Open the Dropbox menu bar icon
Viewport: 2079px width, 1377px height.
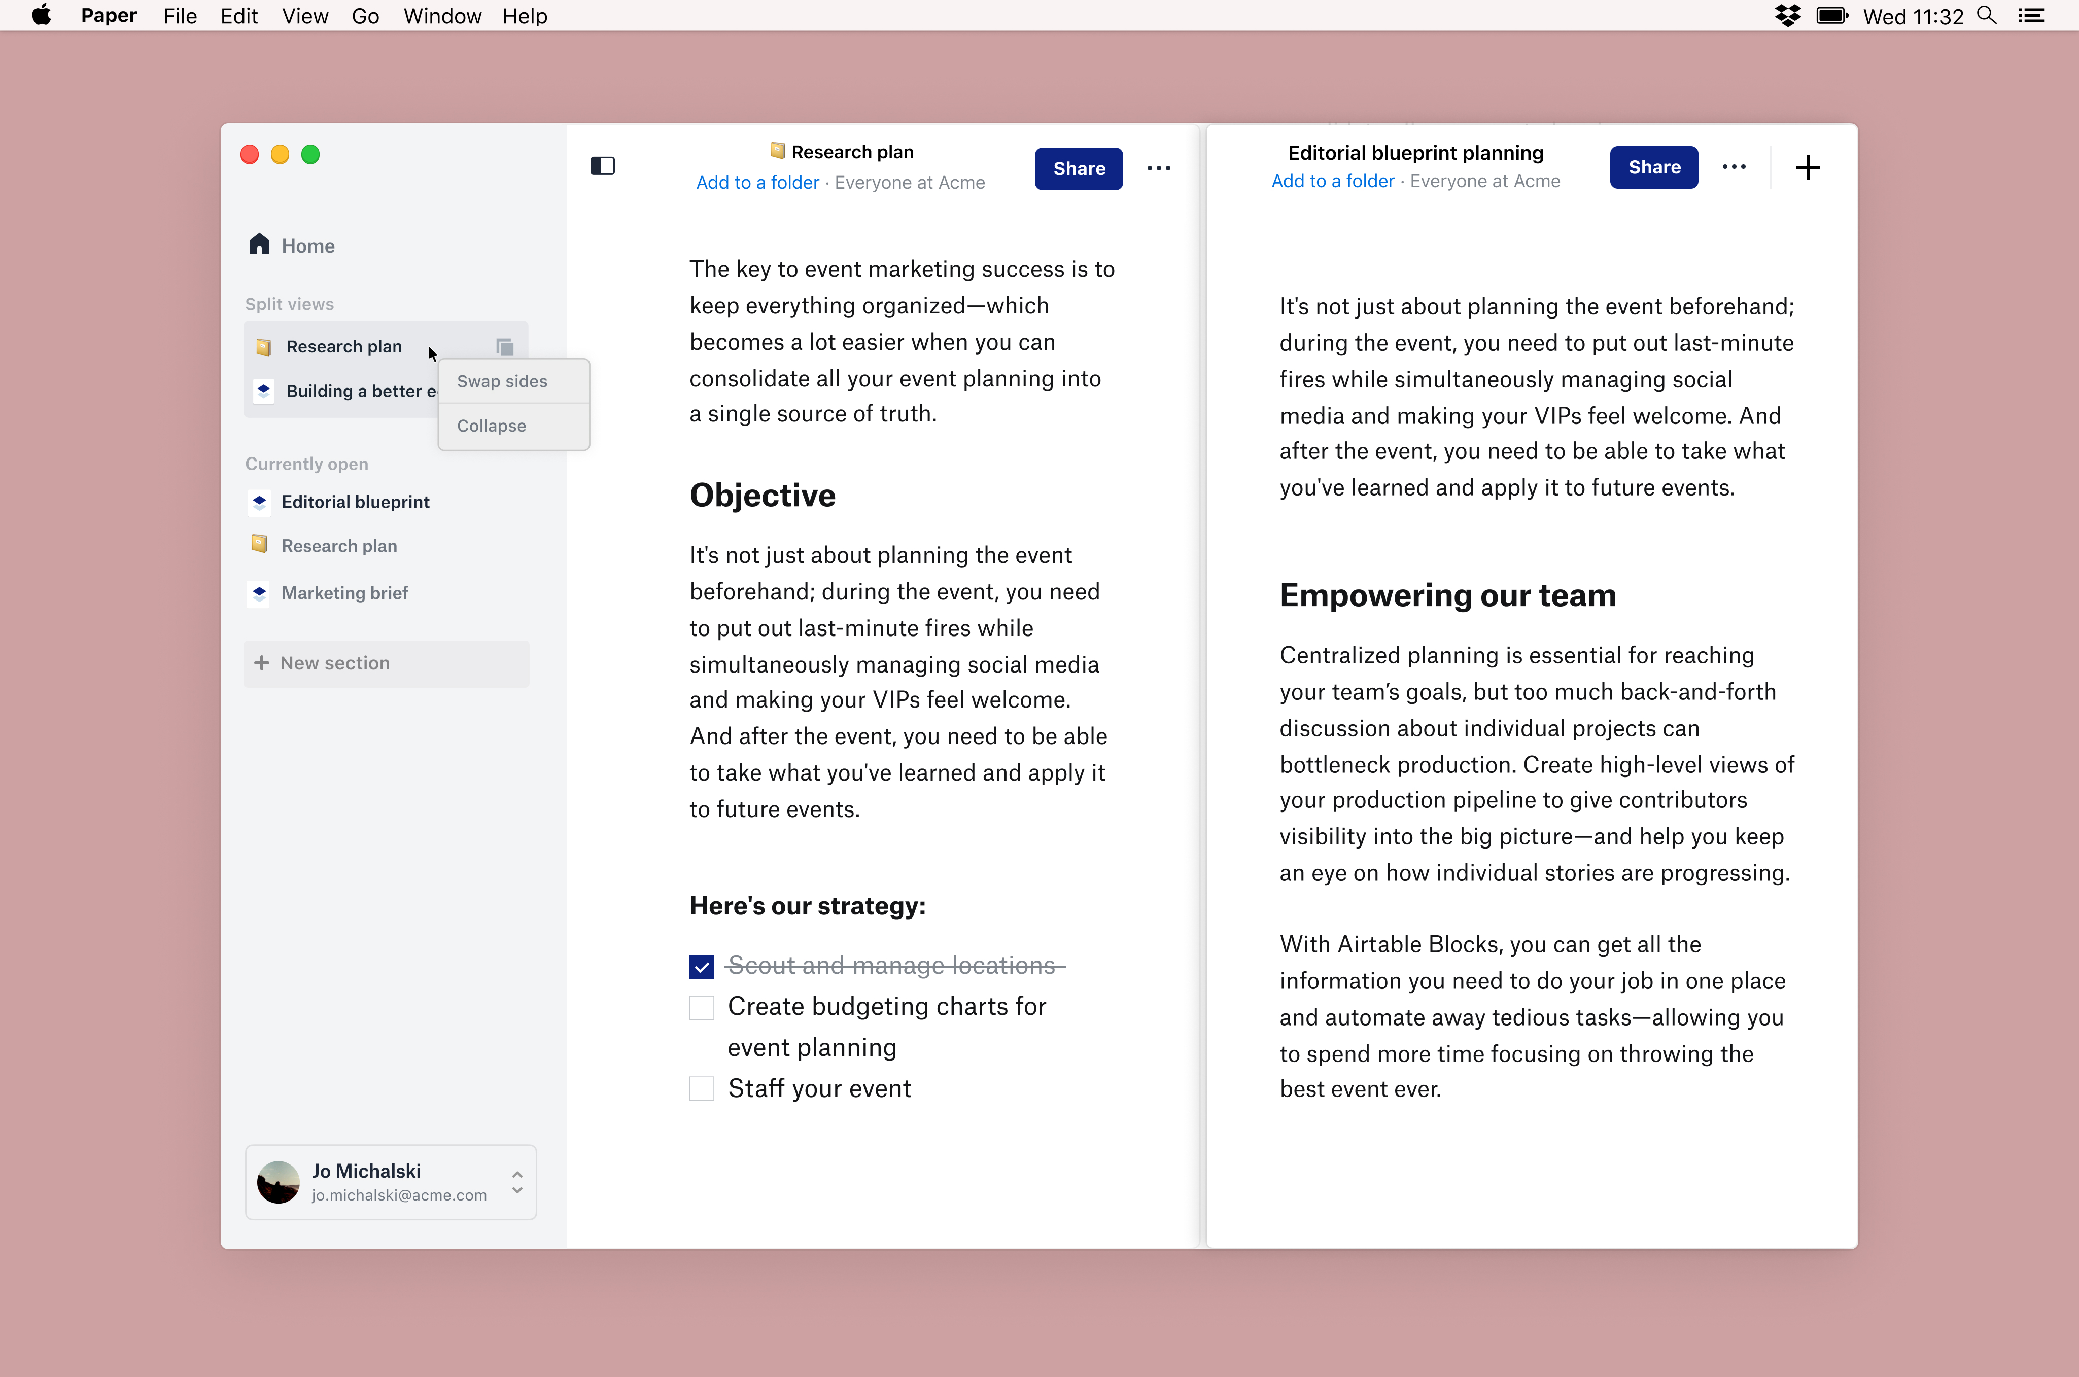click(x=1787, y=16)
